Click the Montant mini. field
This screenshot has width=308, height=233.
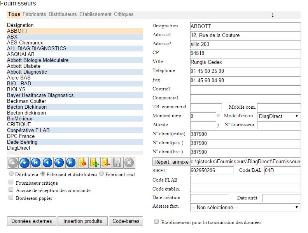pyautogui.click(x=203, y=116)
